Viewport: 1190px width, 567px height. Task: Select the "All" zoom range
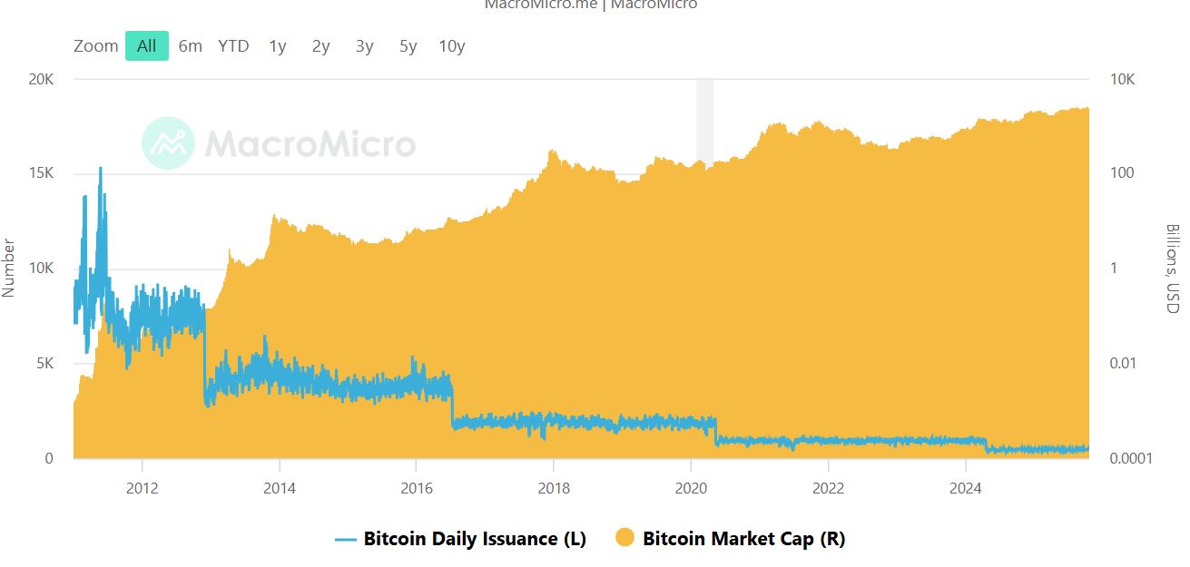coord(146,45)
